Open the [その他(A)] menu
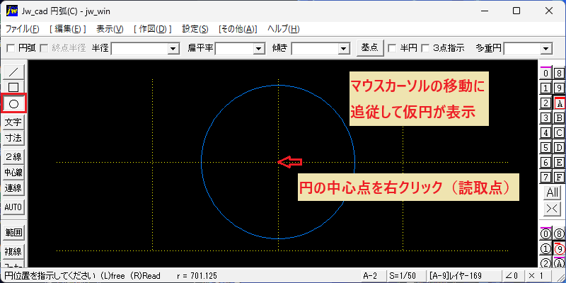566x283 pixels. pos(238,29)
